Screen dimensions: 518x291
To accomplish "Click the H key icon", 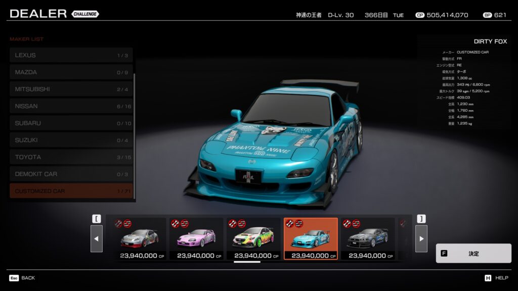I will point(488,278).
